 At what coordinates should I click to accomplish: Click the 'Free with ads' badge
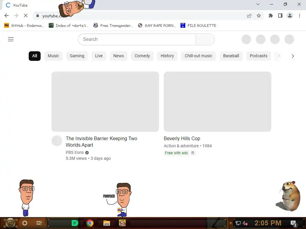click(176, 153)
